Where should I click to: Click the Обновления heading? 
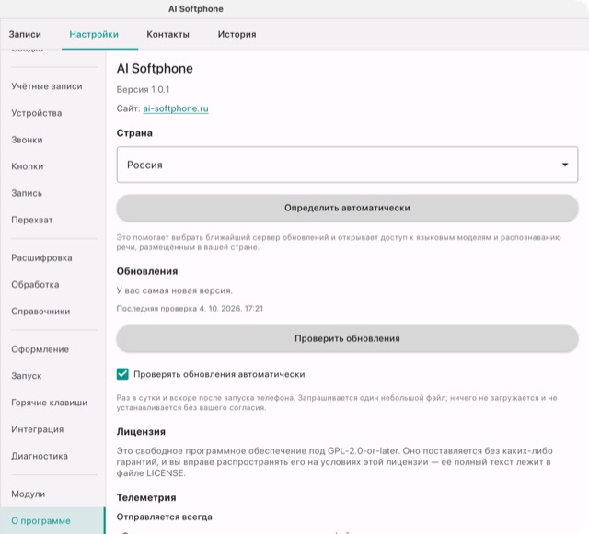click(147, 271)
